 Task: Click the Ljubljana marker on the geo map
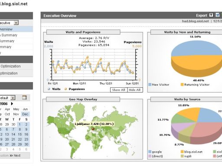[93, 129]
